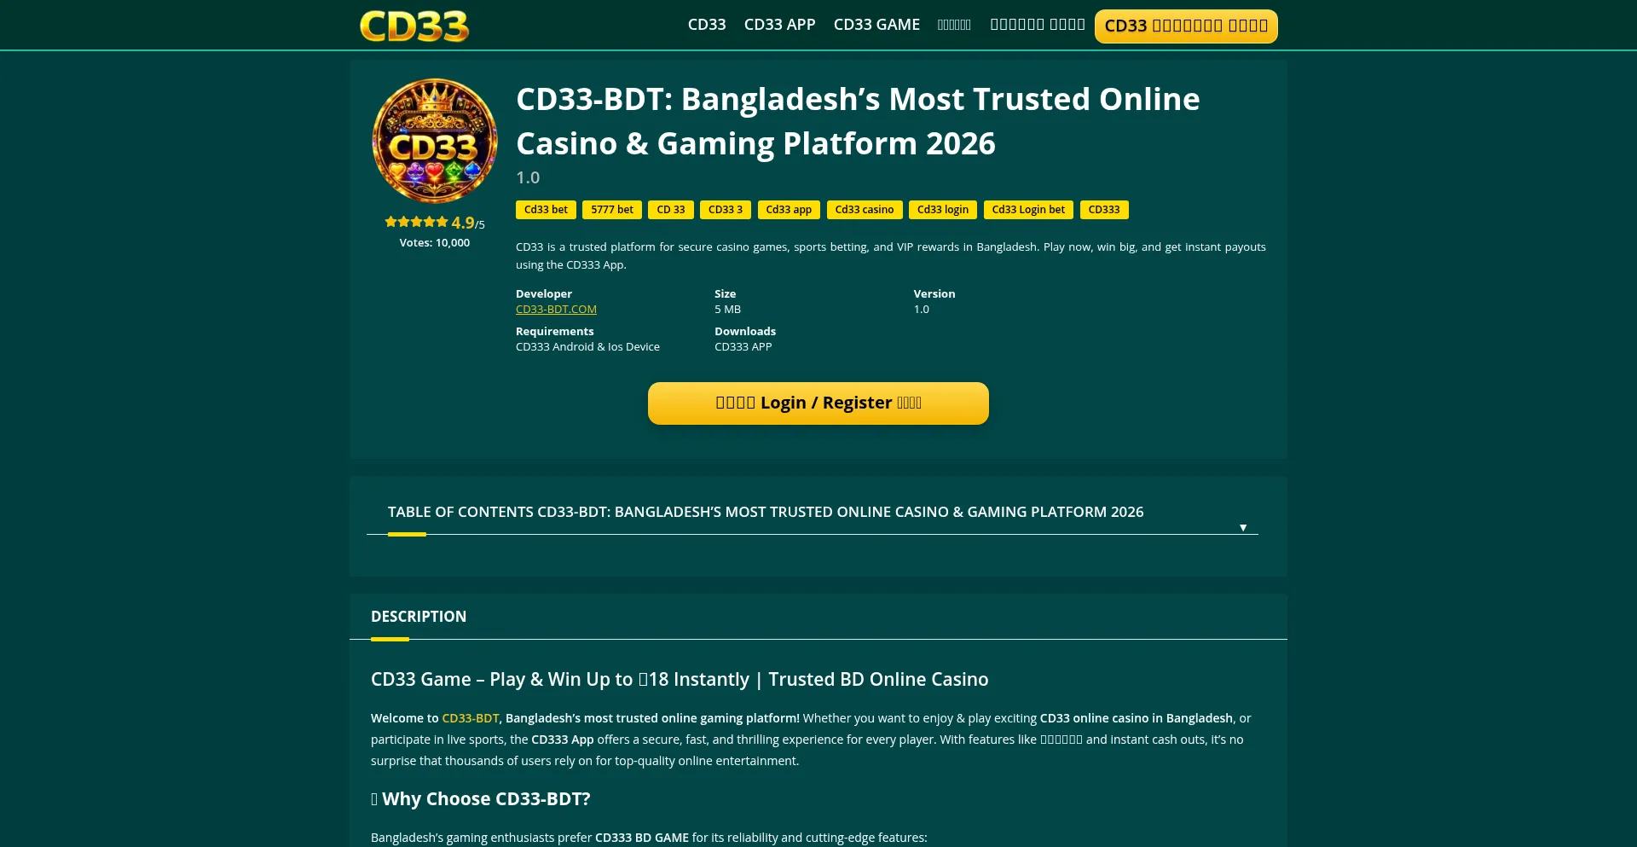Select the Cd33 app tag
1637x847 pixels.
pos(789,210)
